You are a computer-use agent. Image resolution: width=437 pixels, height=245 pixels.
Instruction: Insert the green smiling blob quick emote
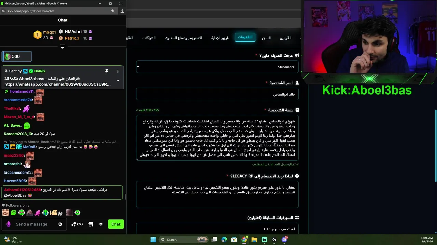(13, 213)
